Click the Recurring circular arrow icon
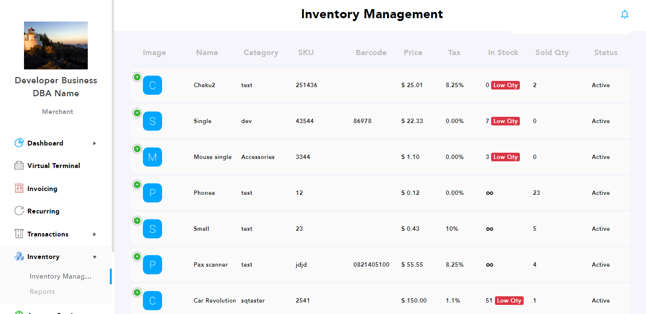This screenshot has width=646, height=314. pos(19,211)
